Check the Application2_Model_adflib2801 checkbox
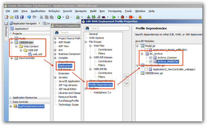 click(146, 50)
